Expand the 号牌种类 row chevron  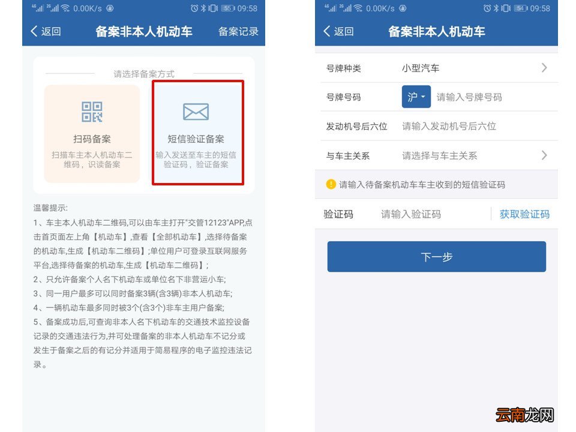(544, 68)
